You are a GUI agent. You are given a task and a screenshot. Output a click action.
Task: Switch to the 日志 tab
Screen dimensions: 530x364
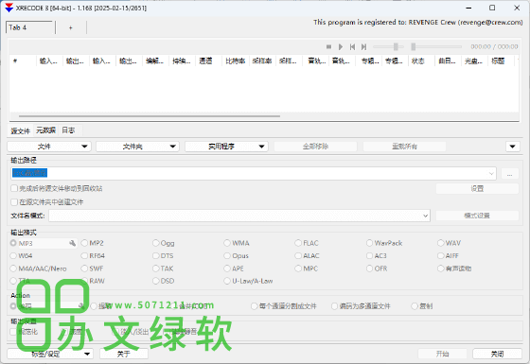(68, 130)
